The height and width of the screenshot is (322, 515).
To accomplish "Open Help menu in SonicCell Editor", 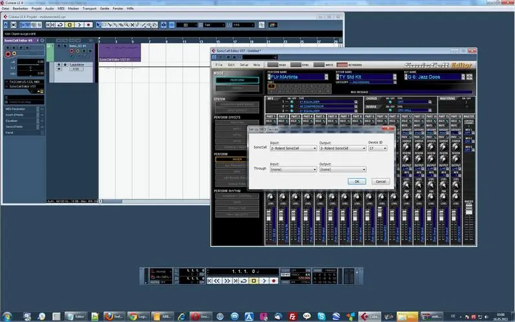I will [x=257, y=65].
